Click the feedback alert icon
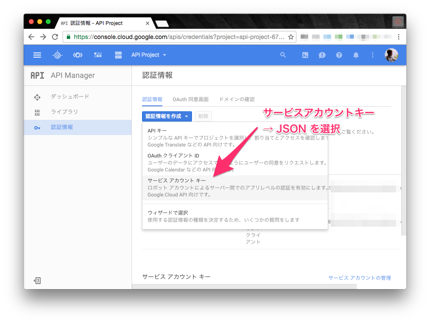Image resolution: width=430 pixels, height=323 pixels. pos(322,55)
